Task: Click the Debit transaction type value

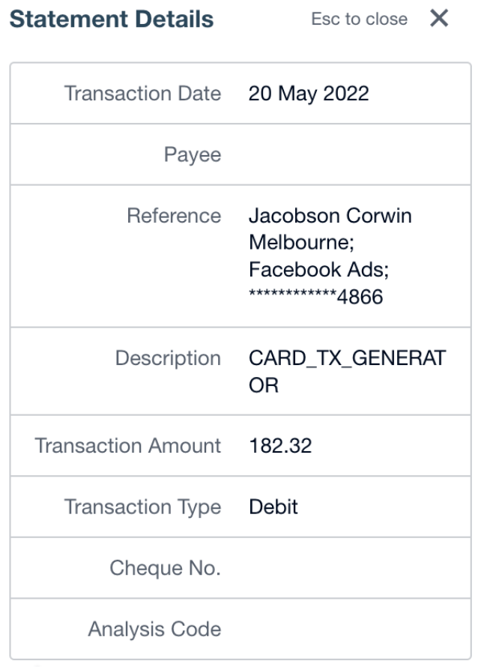Action: pyautogui.click(x=273, y=507)
